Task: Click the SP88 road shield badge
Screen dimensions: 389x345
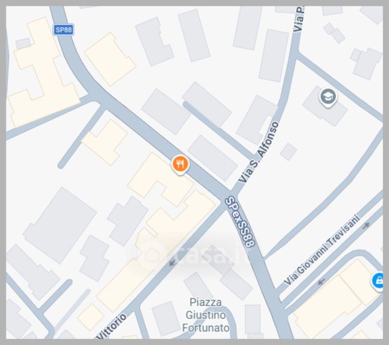Action: point(64,30)
